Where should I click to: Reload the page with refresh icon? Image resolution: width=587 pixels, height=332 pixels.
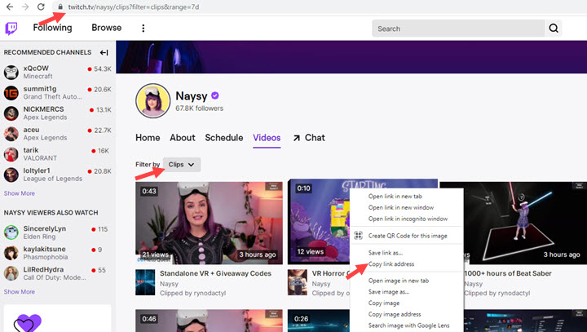[x=41, y=7]
